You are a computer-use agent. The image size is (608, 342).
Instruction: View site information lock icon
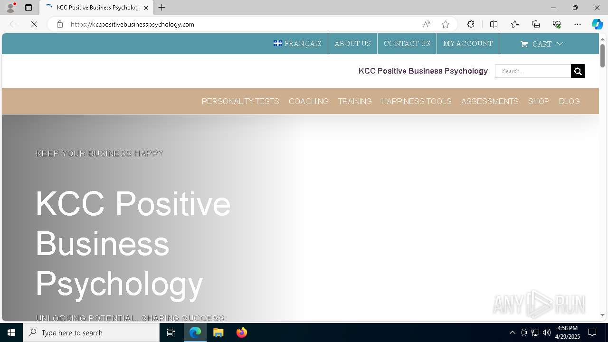pos(59,24)
